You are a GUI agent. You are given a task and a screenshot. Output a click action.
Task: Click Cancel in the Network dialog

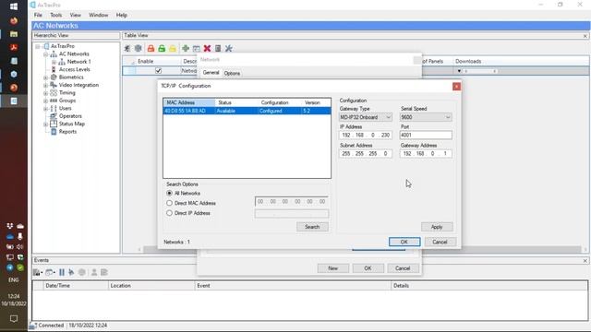tap(403, 268)
